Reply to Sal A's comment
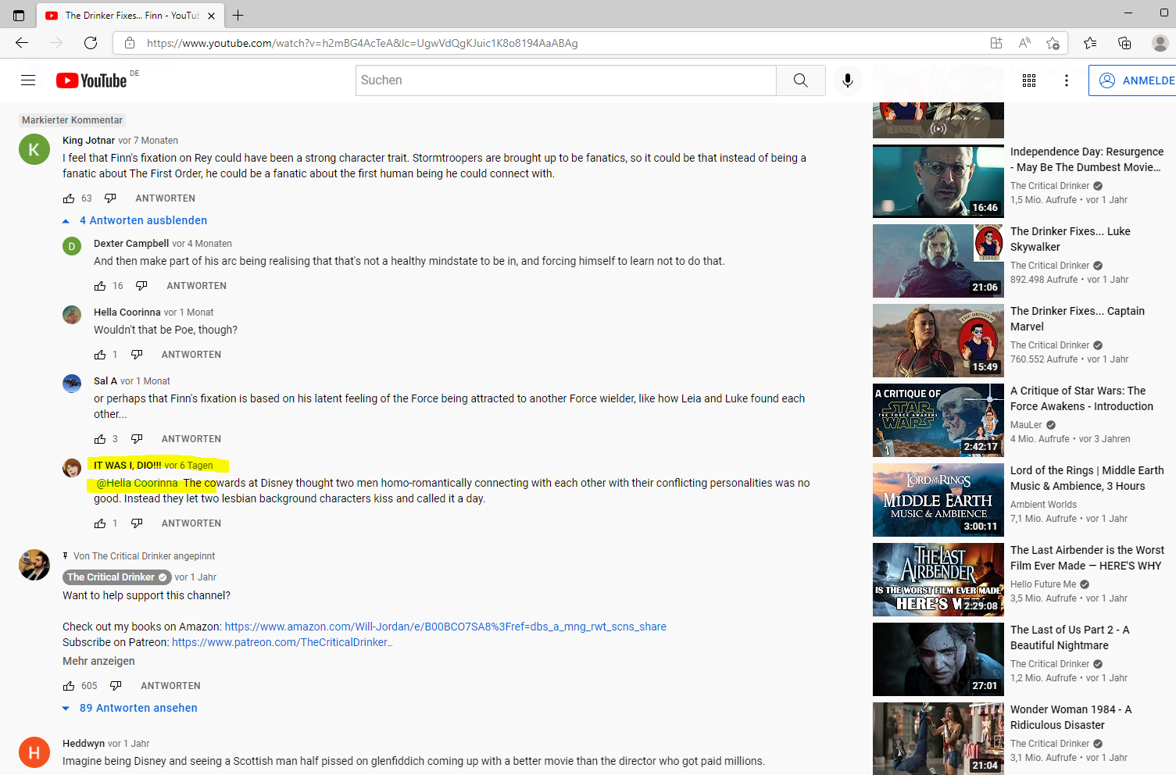This screenshot has width=1176, height=775. [191, 439]
